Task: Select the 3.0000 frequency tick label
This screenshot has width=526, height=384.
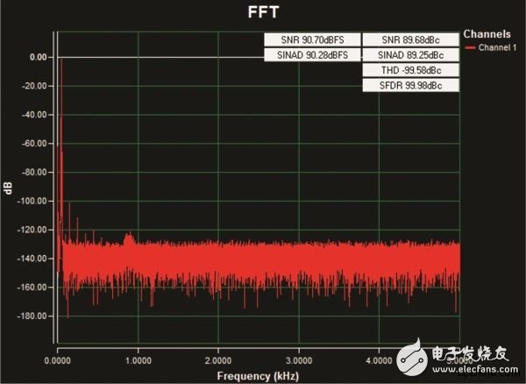Action: (299, 359)
